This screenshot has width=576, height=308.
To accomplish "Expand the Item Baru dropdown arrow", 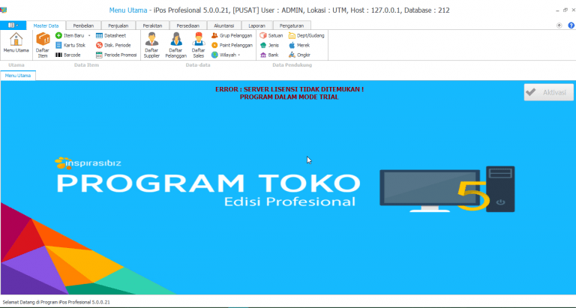I will tap(89, 35).
